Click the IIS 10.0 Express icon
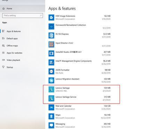 51,35
